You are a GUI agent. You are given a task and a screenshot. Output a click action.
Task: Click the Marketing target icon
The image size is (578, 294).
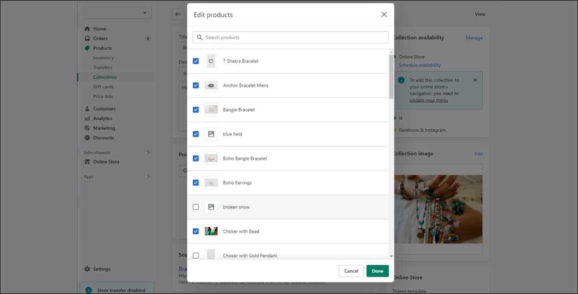tap(87, 128)
